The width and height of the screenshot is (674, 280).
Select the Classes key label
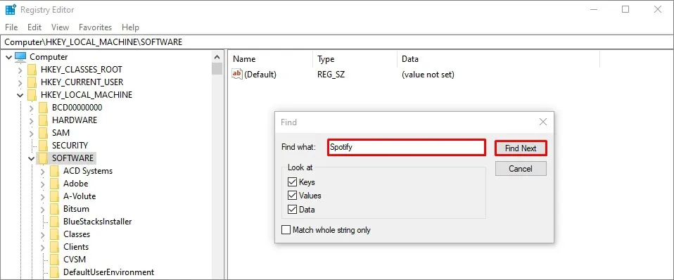pos(77,234)
